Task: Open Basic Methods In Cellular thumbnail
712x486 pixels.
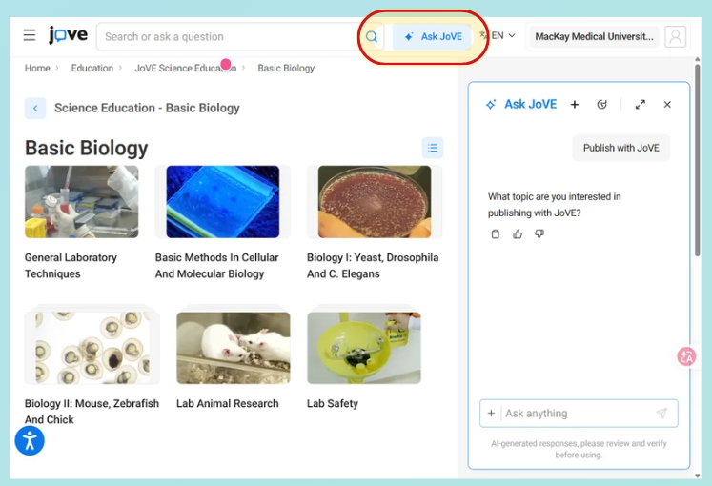Action: (x=222, y=201)
